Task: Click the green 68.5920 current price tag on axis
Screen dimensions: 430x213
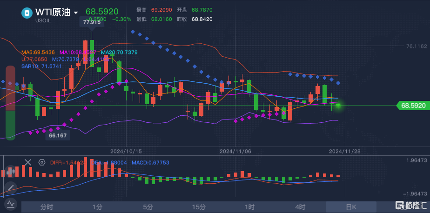Action: coord(413,106)
